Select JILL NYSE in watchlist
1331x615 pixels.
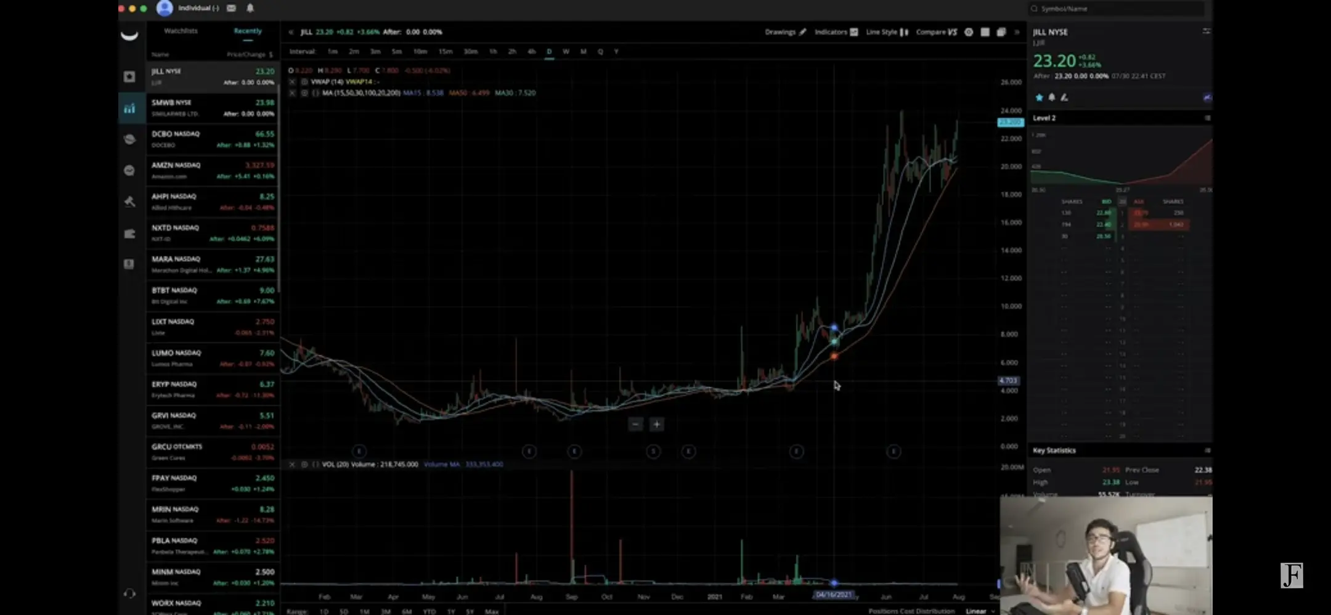(213, 76)
